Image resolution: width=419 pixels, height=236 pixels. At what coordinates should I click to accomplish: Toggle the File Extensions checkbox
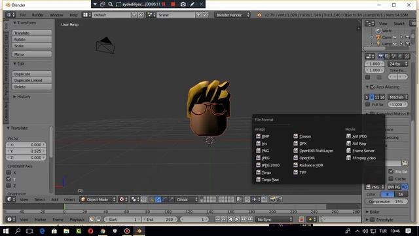391,171
